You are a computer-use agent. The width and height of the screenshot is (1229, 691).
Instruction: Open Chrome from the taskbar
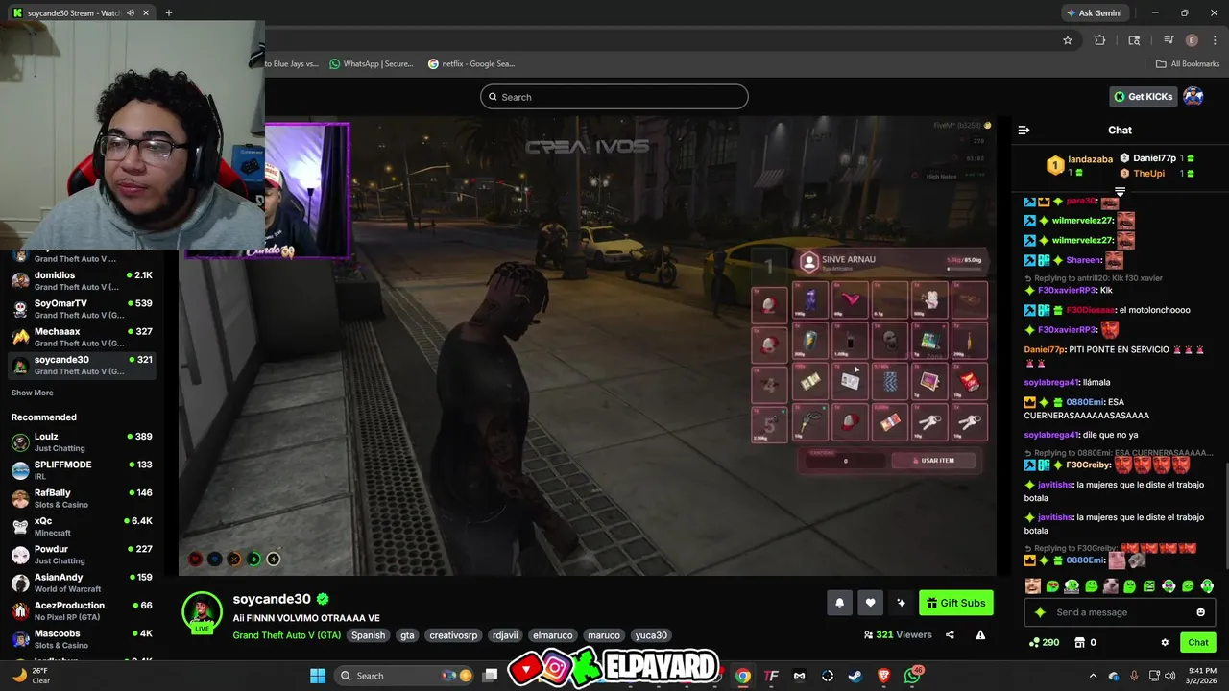click(742, 676)
